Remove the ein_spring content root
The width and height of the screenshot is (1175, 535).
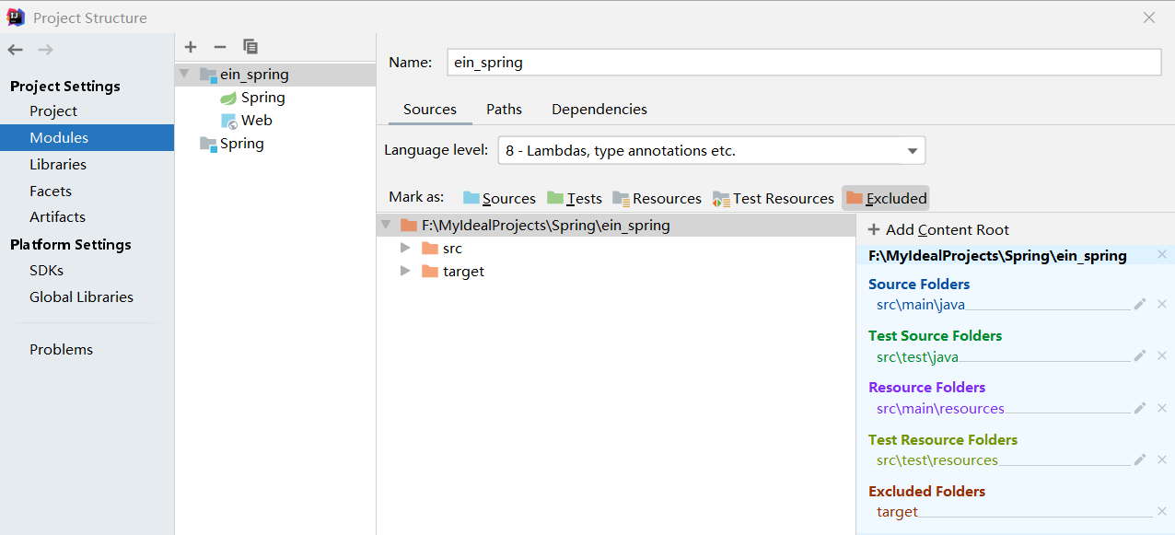[x=1162, y=255]
